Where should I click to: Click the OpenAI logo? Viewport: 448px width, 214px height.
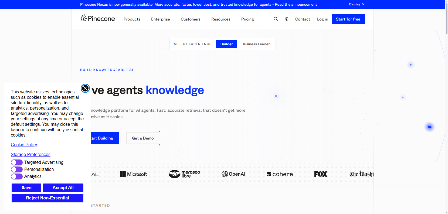coord(233,174)
